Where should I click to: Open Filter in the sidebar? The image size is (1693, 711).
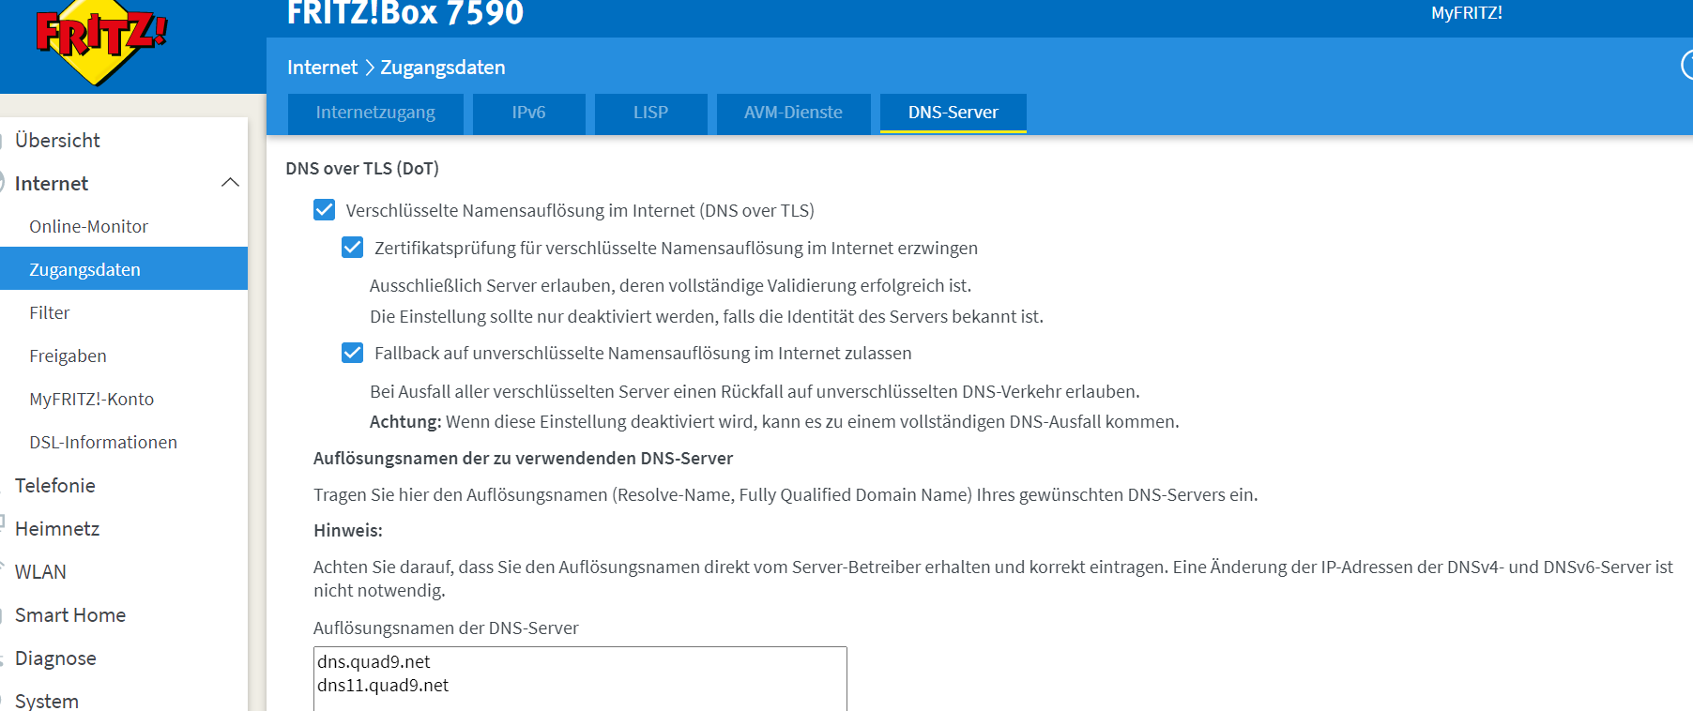tap(50, 312)
